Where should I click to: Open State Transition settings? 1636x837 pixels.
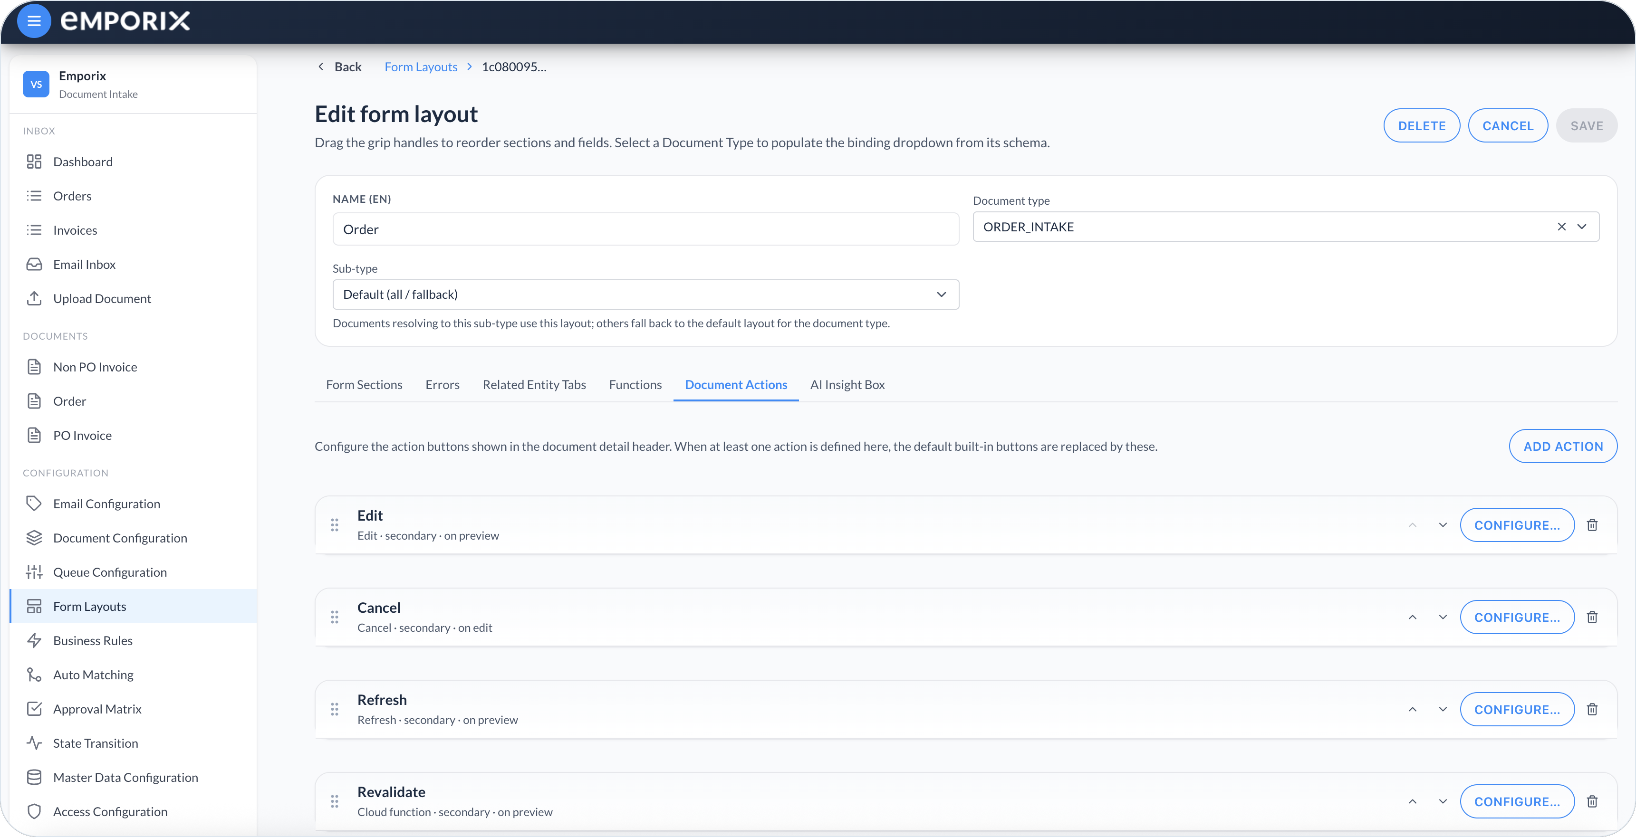134,743
